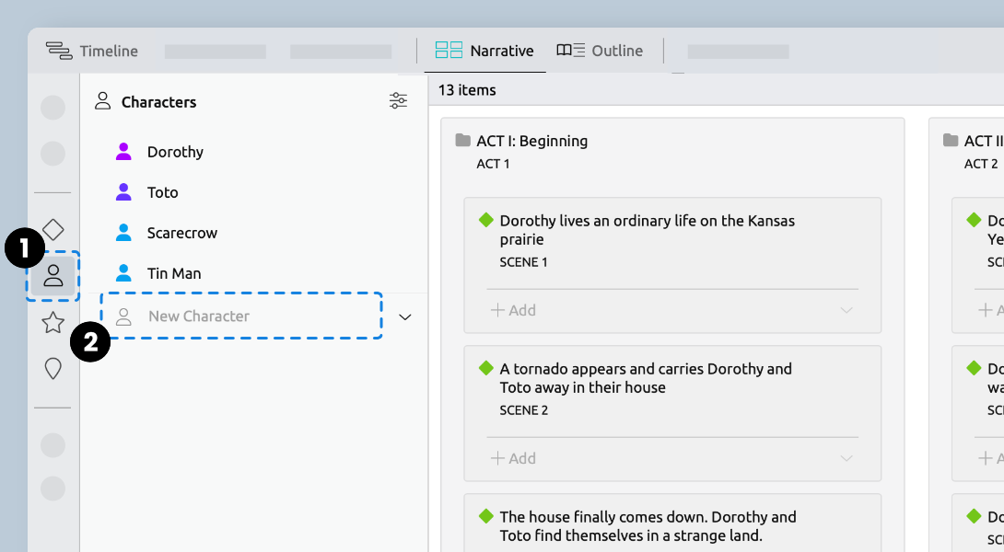This screenshot has width=1004, height=552.
Task: Click Add under SCENE 2
Action: click(513, 458)
